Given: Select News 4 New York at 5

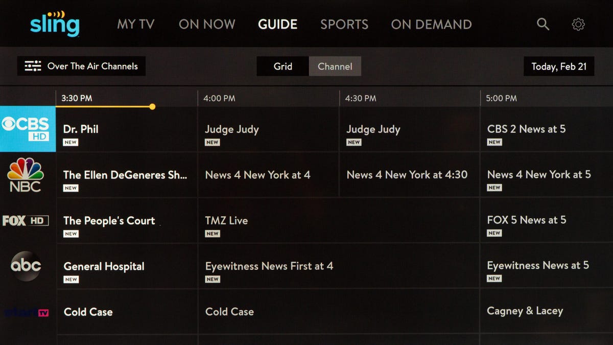Looking at the screenshot, I should (547, 175).
